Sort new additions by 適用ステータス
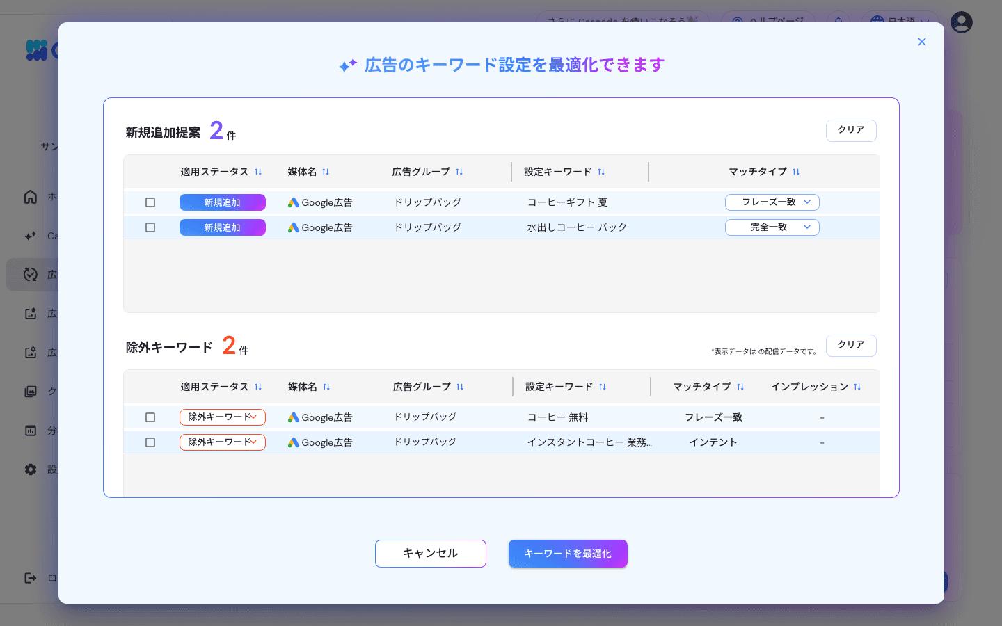This screenshot has height=626, width=1002. pos(258,172)
